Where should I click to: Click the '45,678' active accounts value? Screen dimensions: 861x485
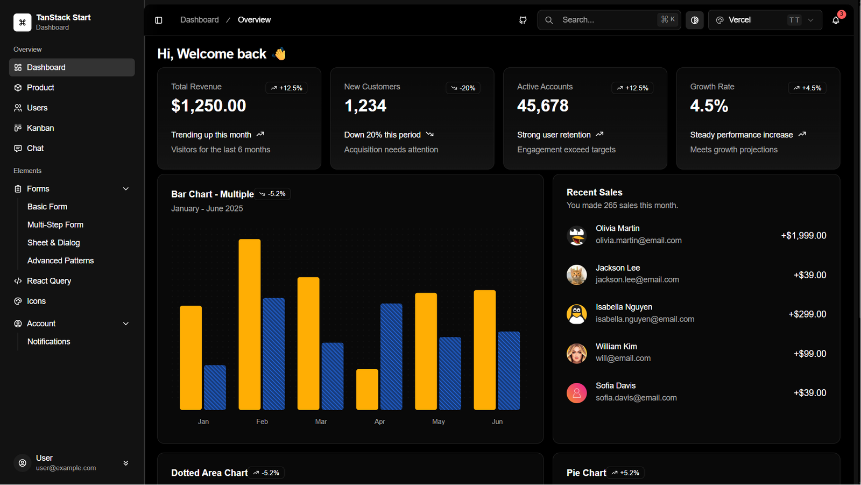coord(543,106)
